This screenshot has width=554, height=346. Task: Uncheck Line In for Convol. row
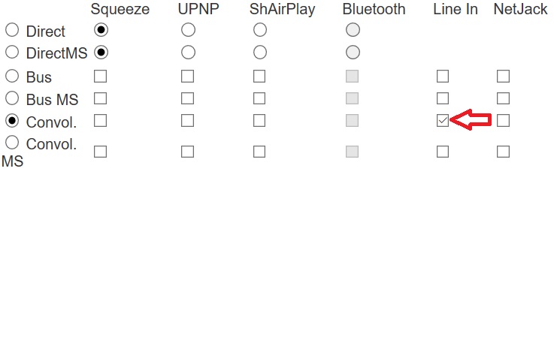[x=443, y=120]
